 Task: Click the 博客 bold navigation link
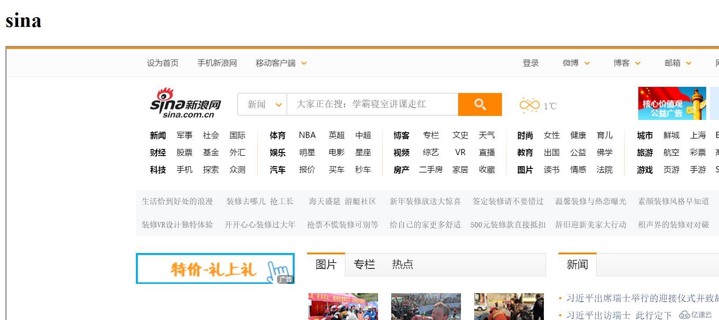tap(401, 135)
